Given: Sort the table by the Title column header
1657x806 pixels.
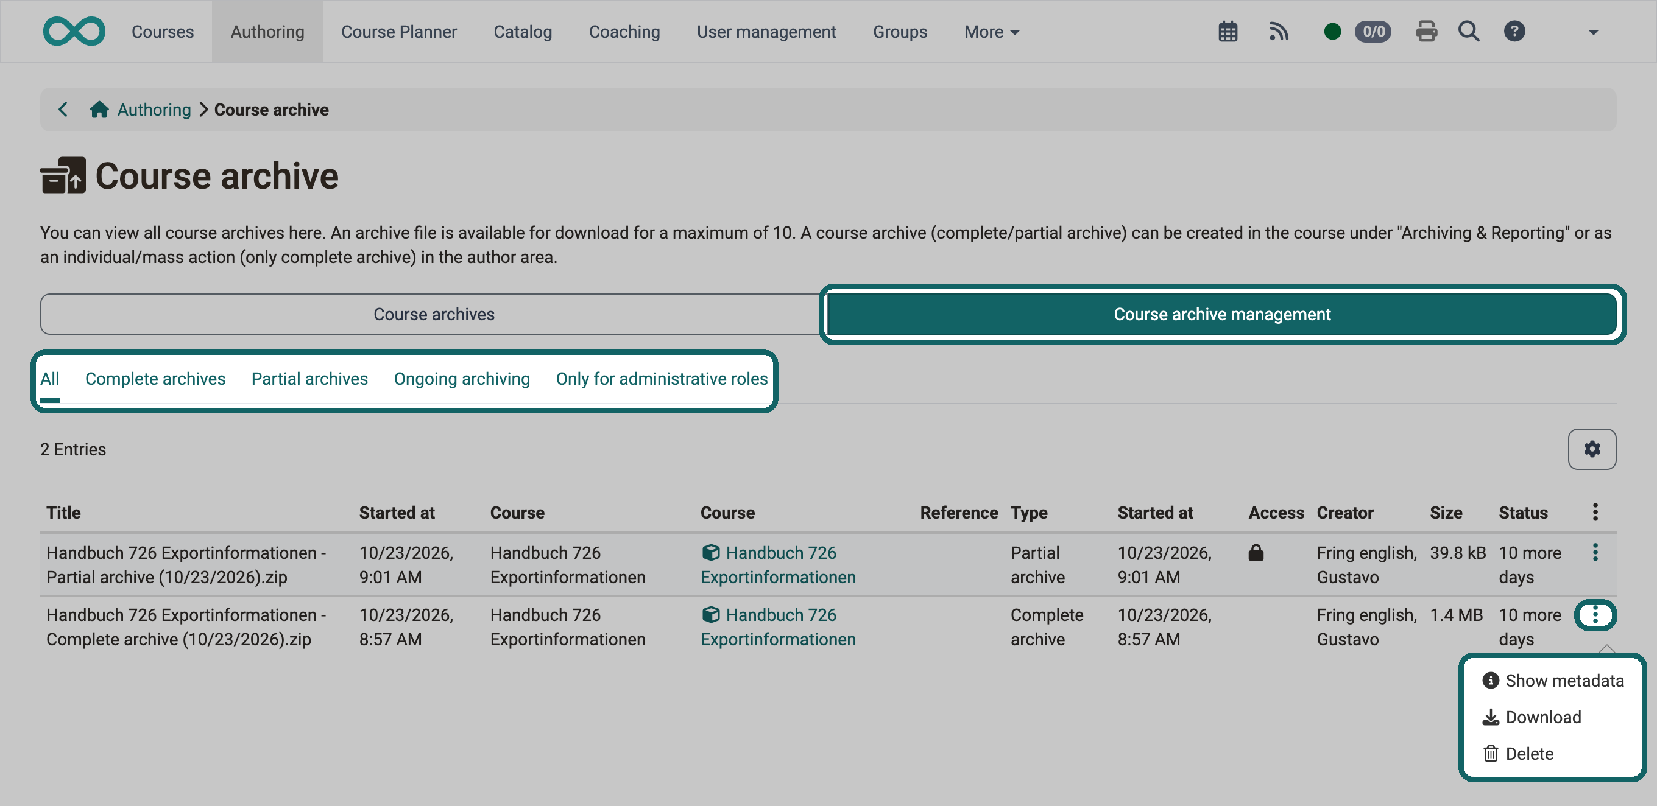Looking at the screenshot, I should pos(63,512).
